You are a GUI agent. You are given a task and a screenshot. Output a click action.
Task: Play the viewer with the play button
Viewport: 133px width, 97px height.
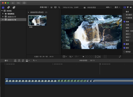83,57
